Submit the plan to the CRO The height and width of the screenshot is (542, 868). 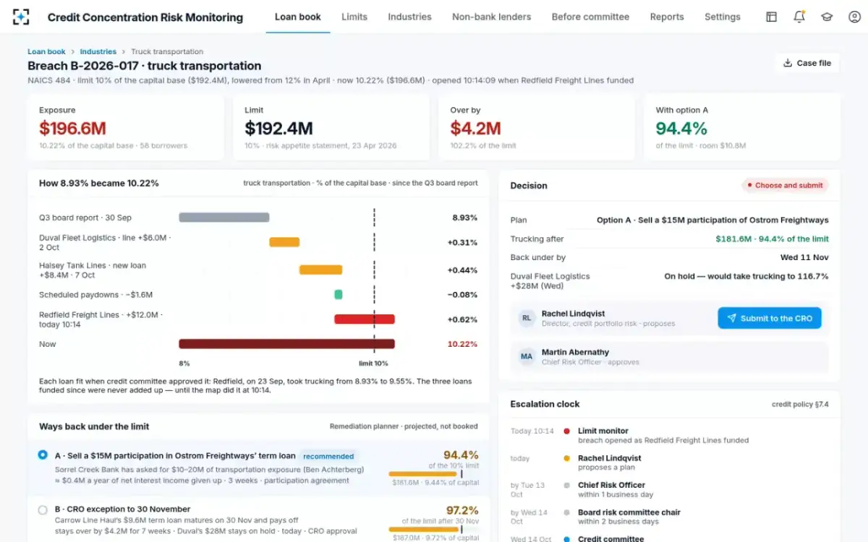770,318
